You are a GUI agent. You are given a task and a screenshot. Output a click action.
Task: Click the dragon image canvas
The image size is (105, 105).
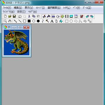[17, 43]
